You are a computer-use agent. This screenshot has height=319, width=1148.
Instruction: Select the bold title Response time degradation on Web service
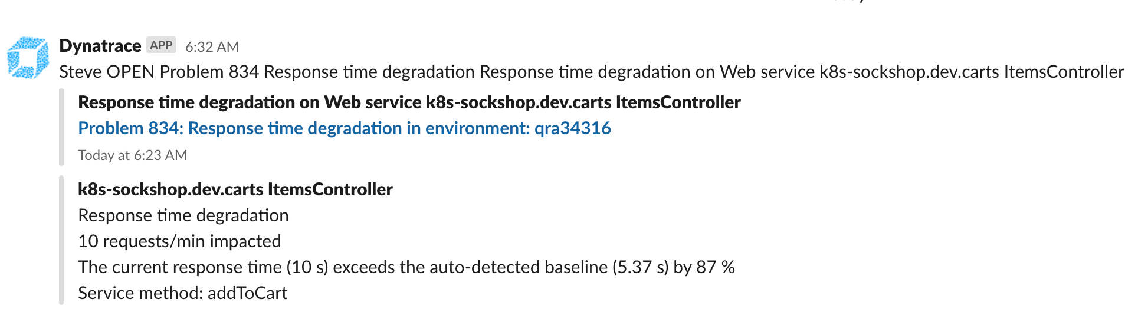[x=409, y=102]
